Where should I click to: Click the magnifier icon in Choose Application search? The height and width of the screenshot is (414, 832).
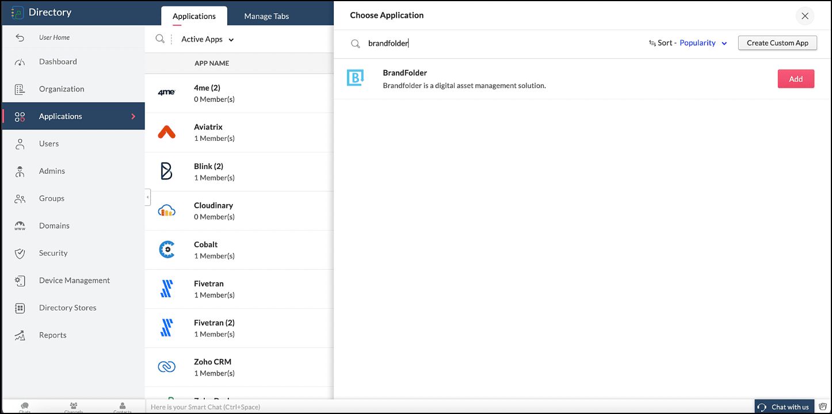pos(356,44)
